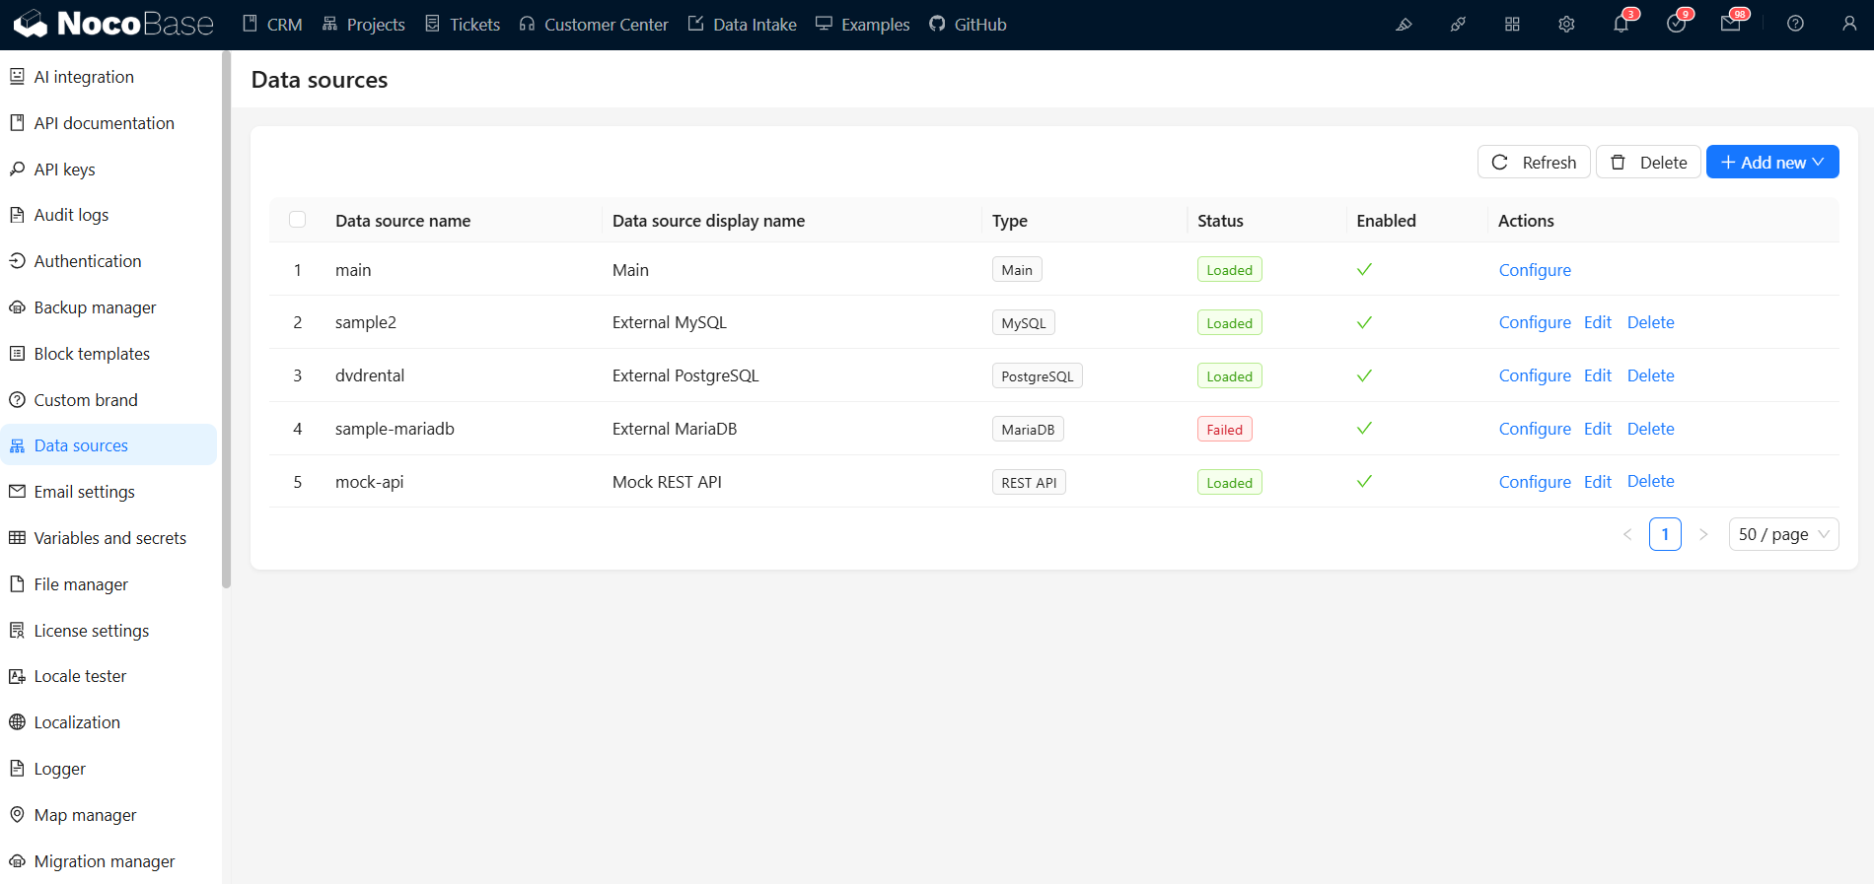Click the NocoBase logo

(113, 24)
